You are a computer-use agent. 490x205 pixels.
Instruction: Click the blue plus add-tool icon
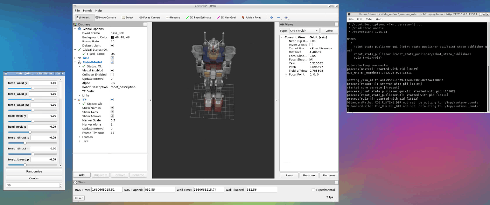pyautogui.click(x=271, y=17)
